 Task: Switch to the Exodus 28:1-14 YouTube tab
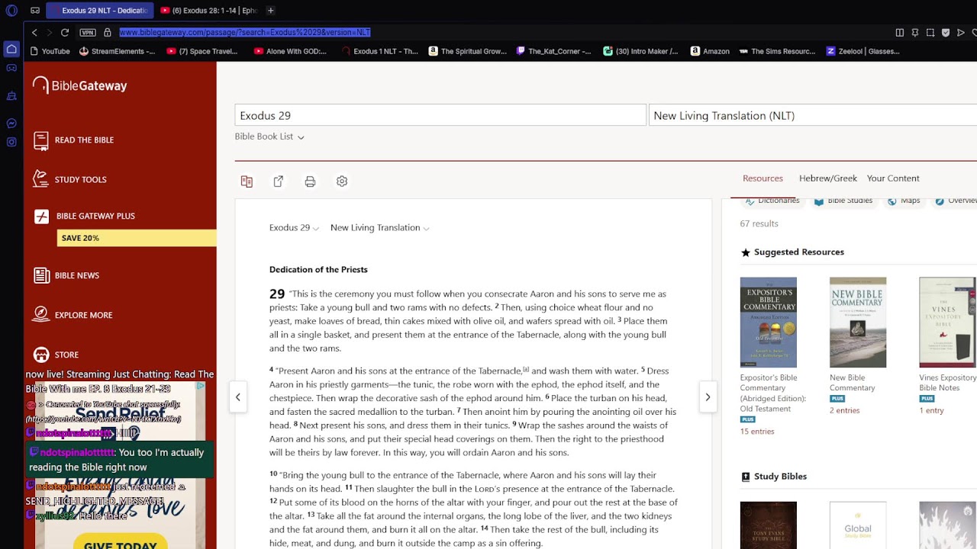tap(209, 11)
